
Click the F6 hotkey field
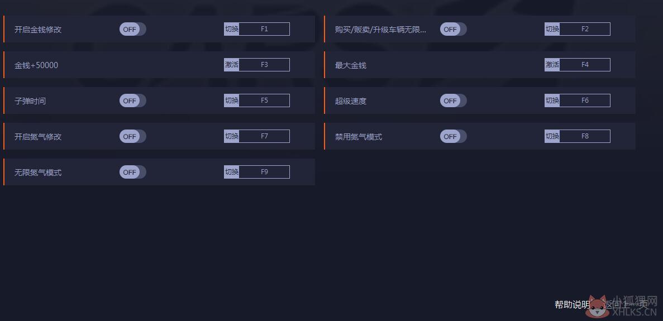[585, 100]
